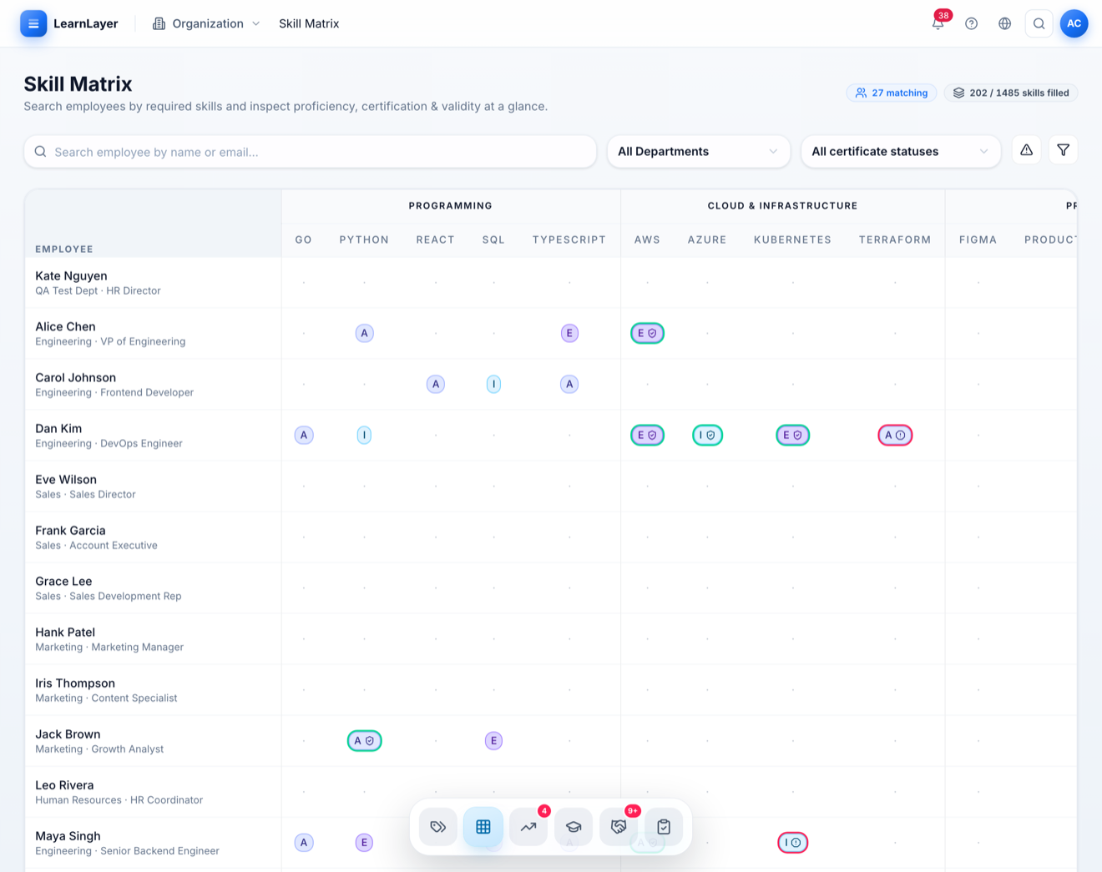This screenshot has width=1102, height=872.
Task: Click the PYTHON column header
Action: pos(364,239)
